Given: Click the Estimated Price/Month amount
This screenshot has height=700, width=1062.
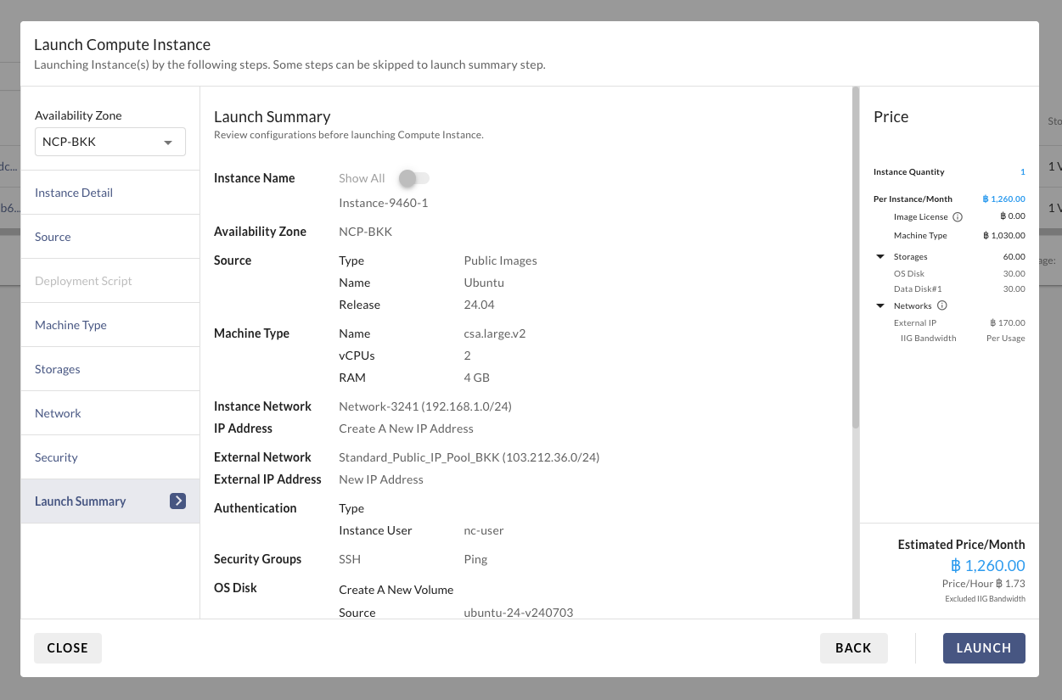Looking at the screenshot, I should tap(987, 566).
